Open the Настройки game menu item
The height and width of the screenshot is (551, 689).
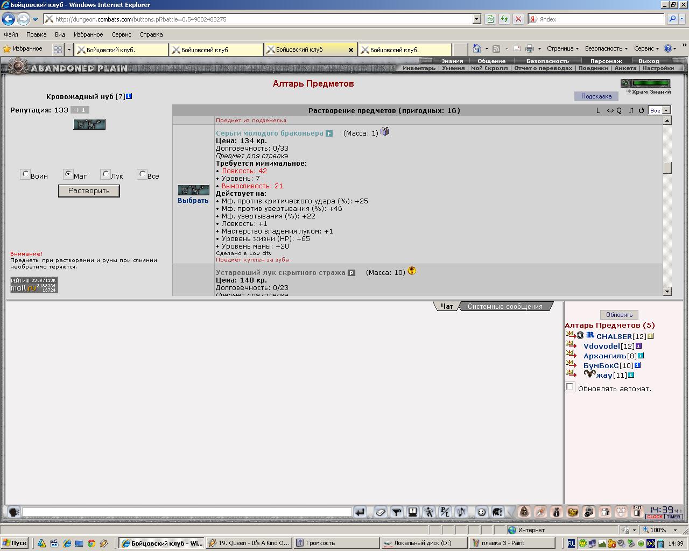(x=658, y=68)
